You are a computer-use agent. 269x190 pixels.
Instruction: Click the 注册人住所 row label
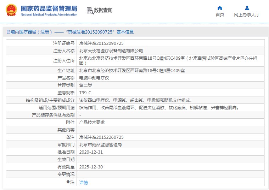coord(64,60)
